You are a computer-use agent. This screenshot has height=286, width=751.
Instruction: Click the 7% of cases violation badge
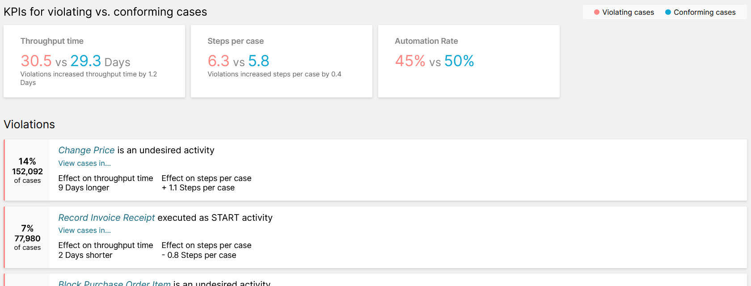(27, 237)
